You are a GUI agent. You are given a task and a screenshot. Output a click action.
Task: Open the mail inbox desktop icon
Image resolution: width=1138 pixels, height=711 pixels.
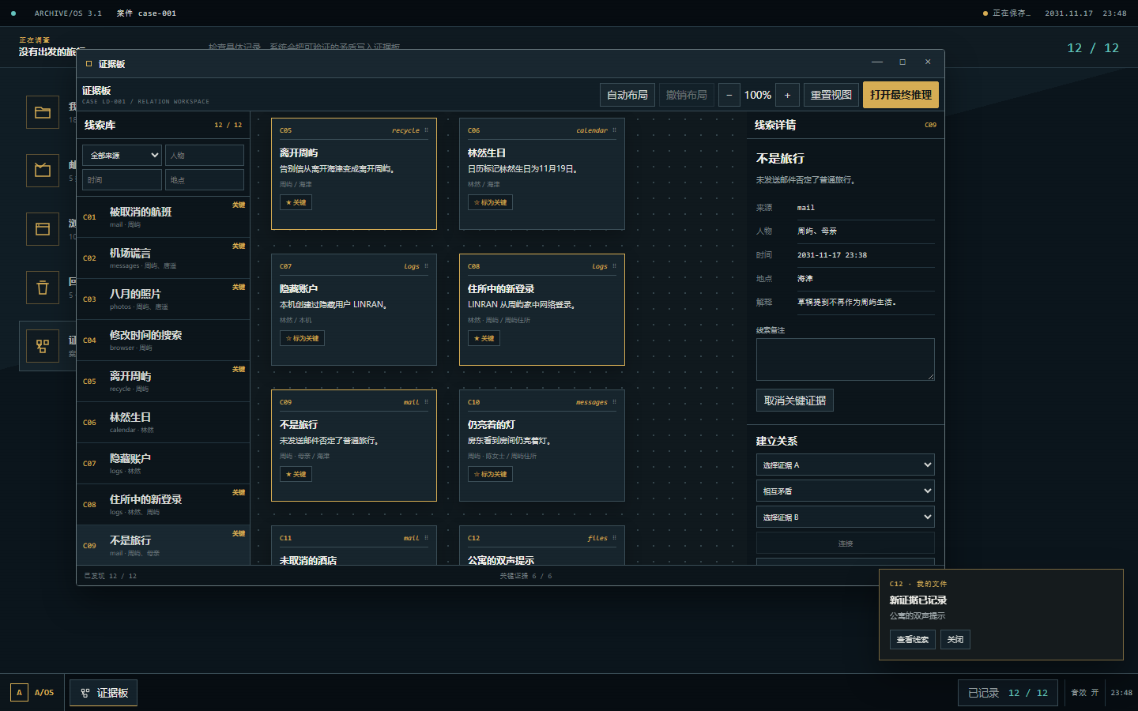coord(43,170)
